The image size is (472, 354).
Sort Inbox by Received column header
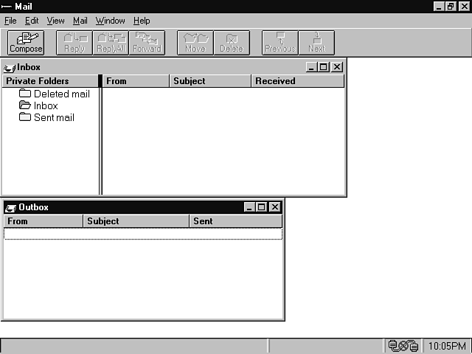click(x=297, y=81)
